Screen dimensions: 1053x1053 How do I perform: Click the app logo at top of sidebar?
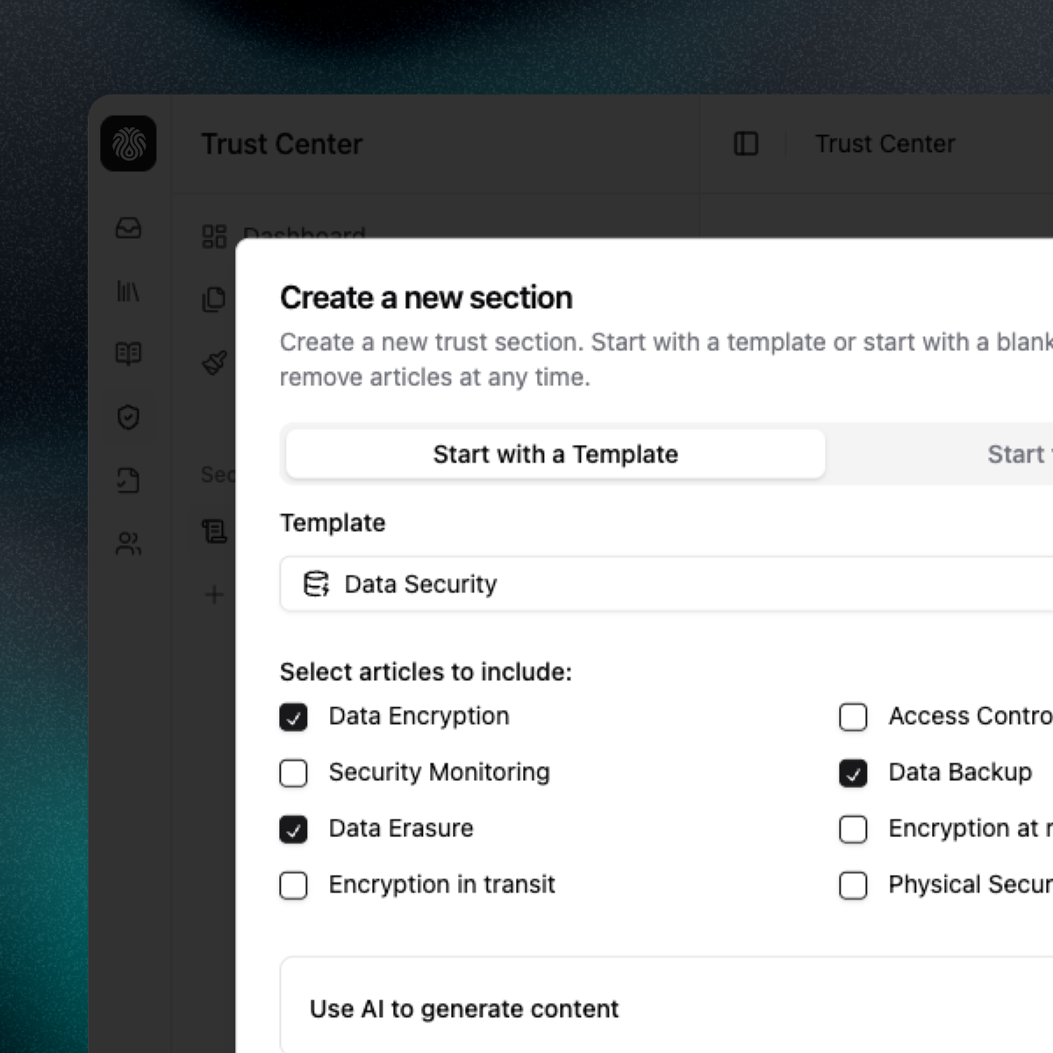pyautogui.click(x=128, y=144)
